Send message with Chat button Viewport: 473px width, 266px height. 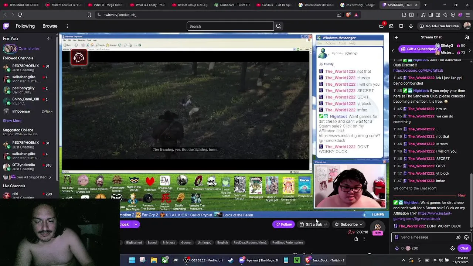click(464, 248)
